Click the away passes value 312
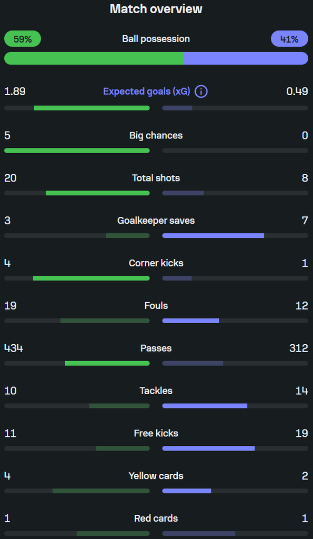 coord(299,348)
